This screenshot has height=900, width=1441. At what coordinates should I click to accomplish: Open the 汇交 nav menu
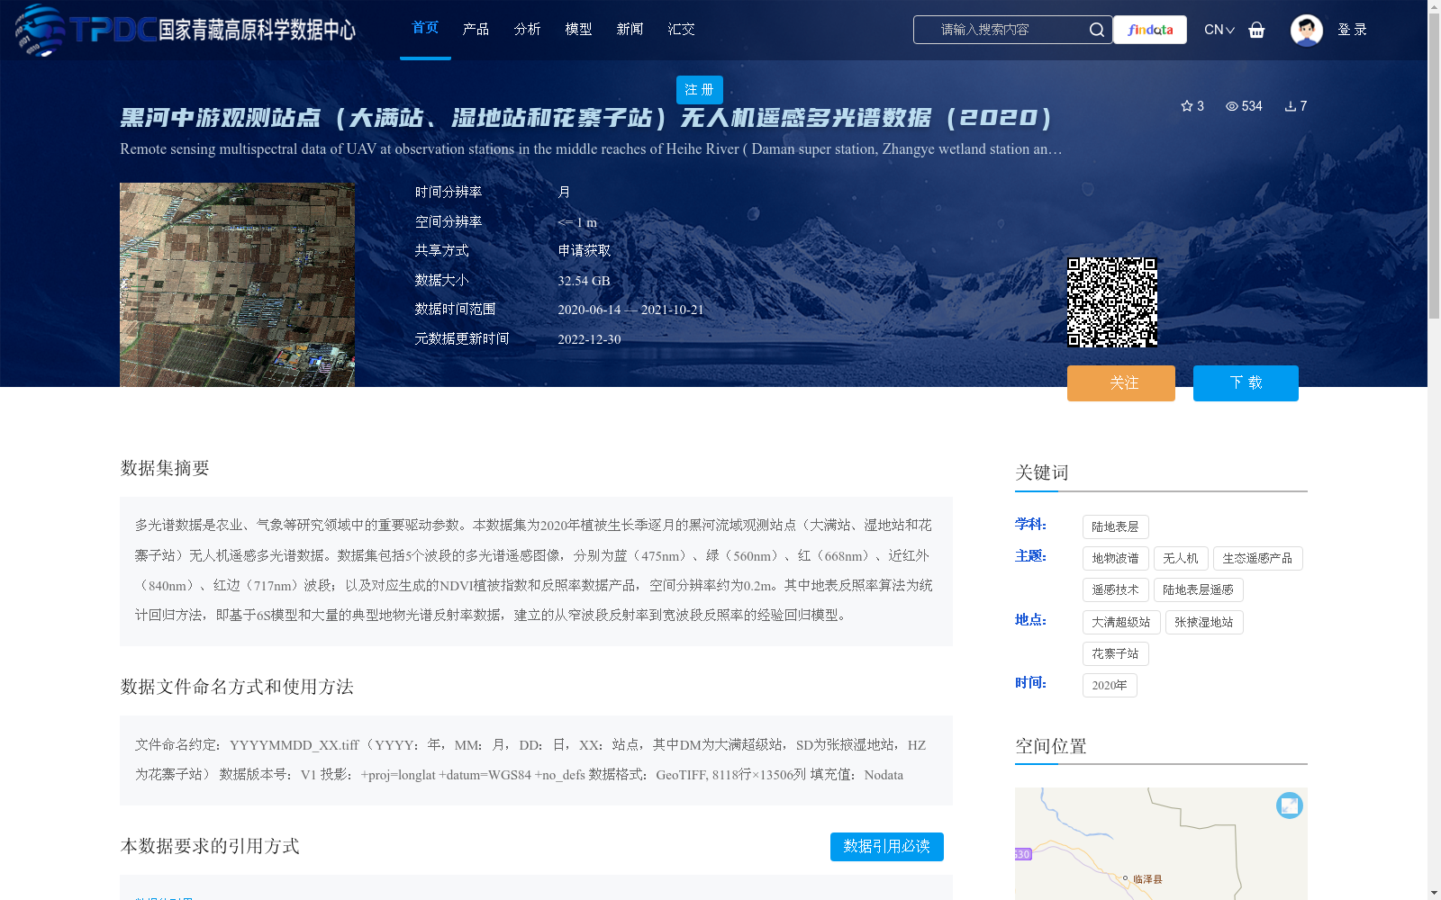pyautogui.click(x=681, y=30)
